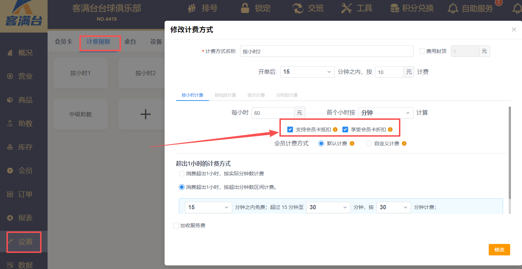This screenshot has height=269, width=522.
Task: Select the 自定义计费 radio option
Action: [x=369, y=143]
